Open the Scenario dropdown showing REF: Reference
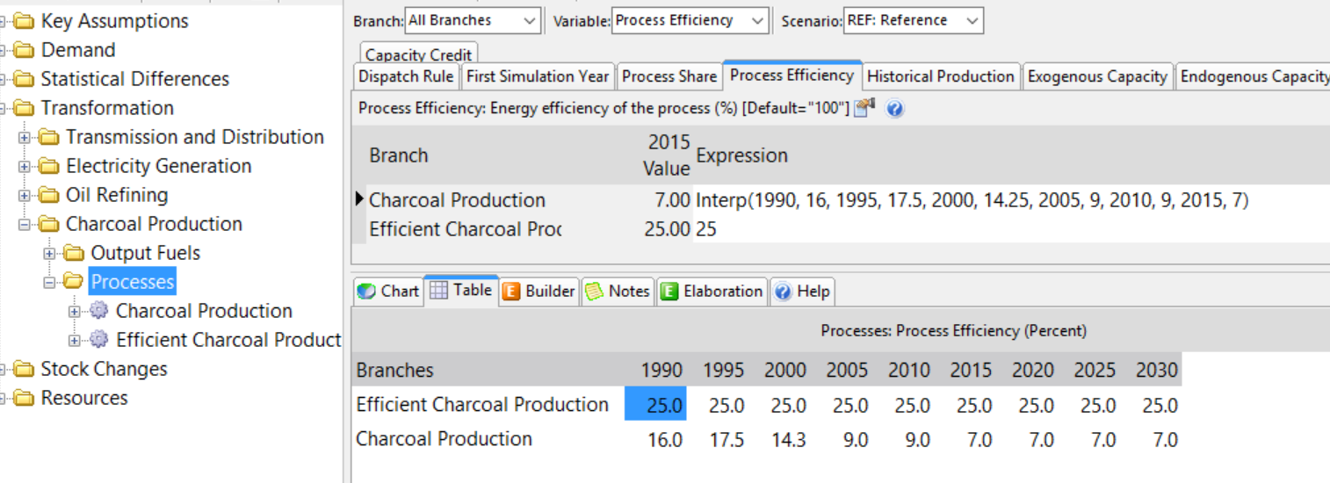The height and width of the screenshot is (483, 1330). 913,20
